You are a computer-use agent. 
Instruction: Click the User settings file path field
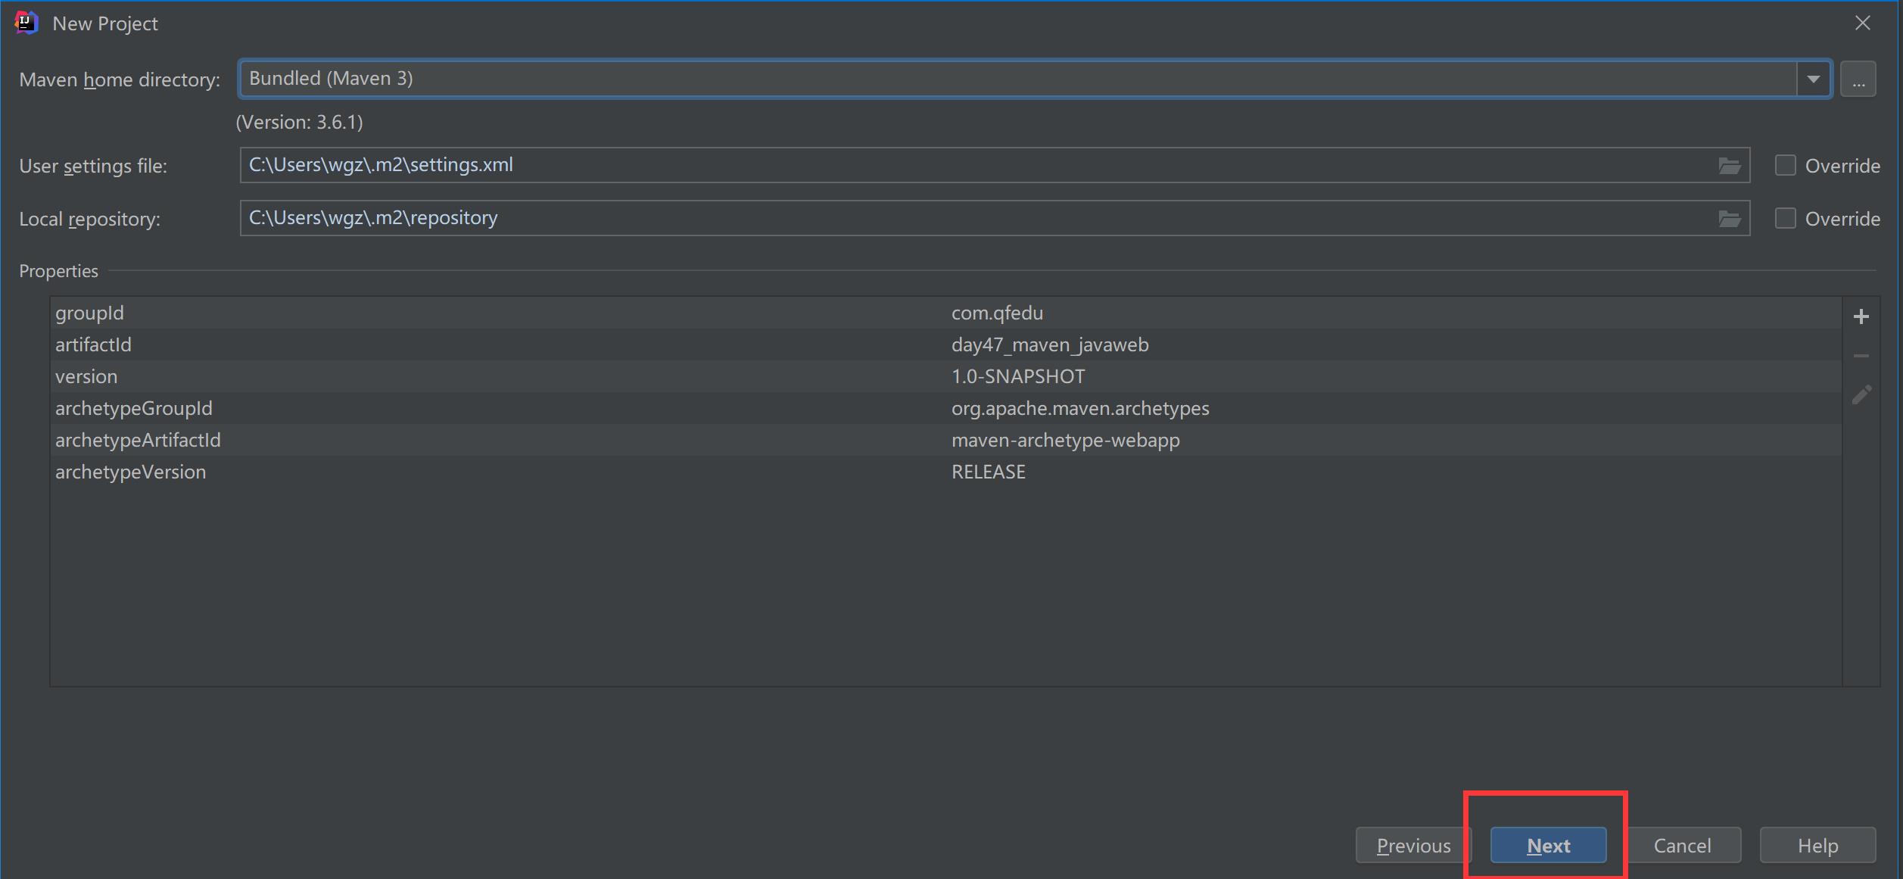995,165
